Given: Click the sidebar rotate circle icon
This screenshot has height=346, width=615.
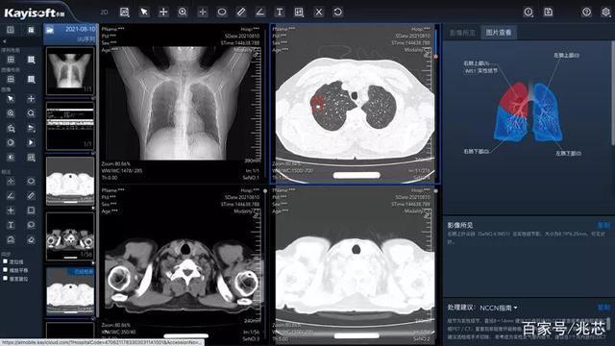Looking at the screenshot, I should pos(11,142).
